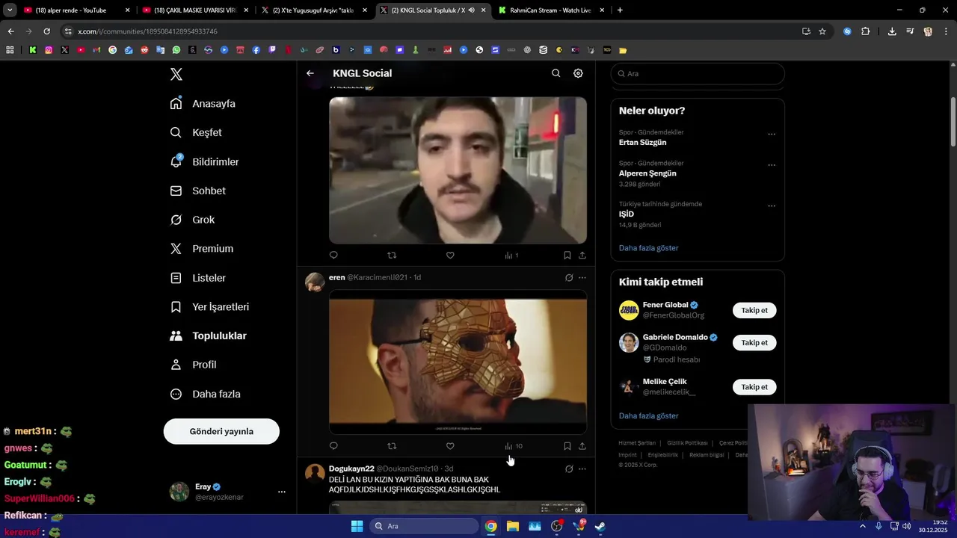
Task: Open a new browser tab
Action: [620, 10]
